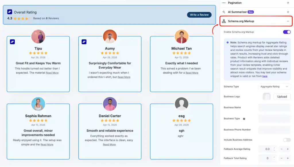Screen dimensions: 294x167
Task: Decrease Fallback Average Rating with minus button
Action: pos(281,149)
